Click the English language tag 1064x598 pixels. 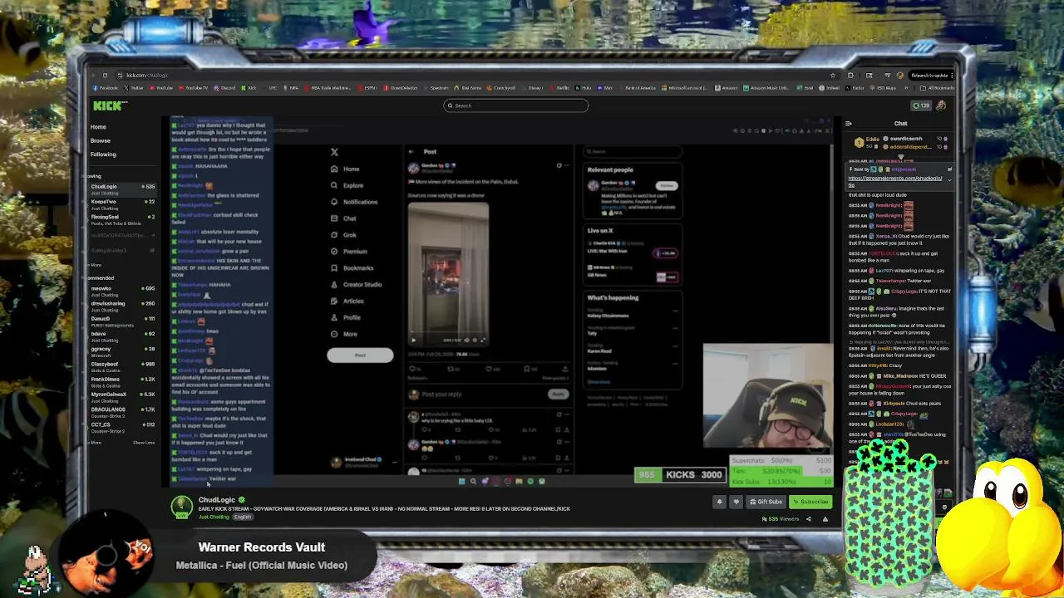(242, 517)
